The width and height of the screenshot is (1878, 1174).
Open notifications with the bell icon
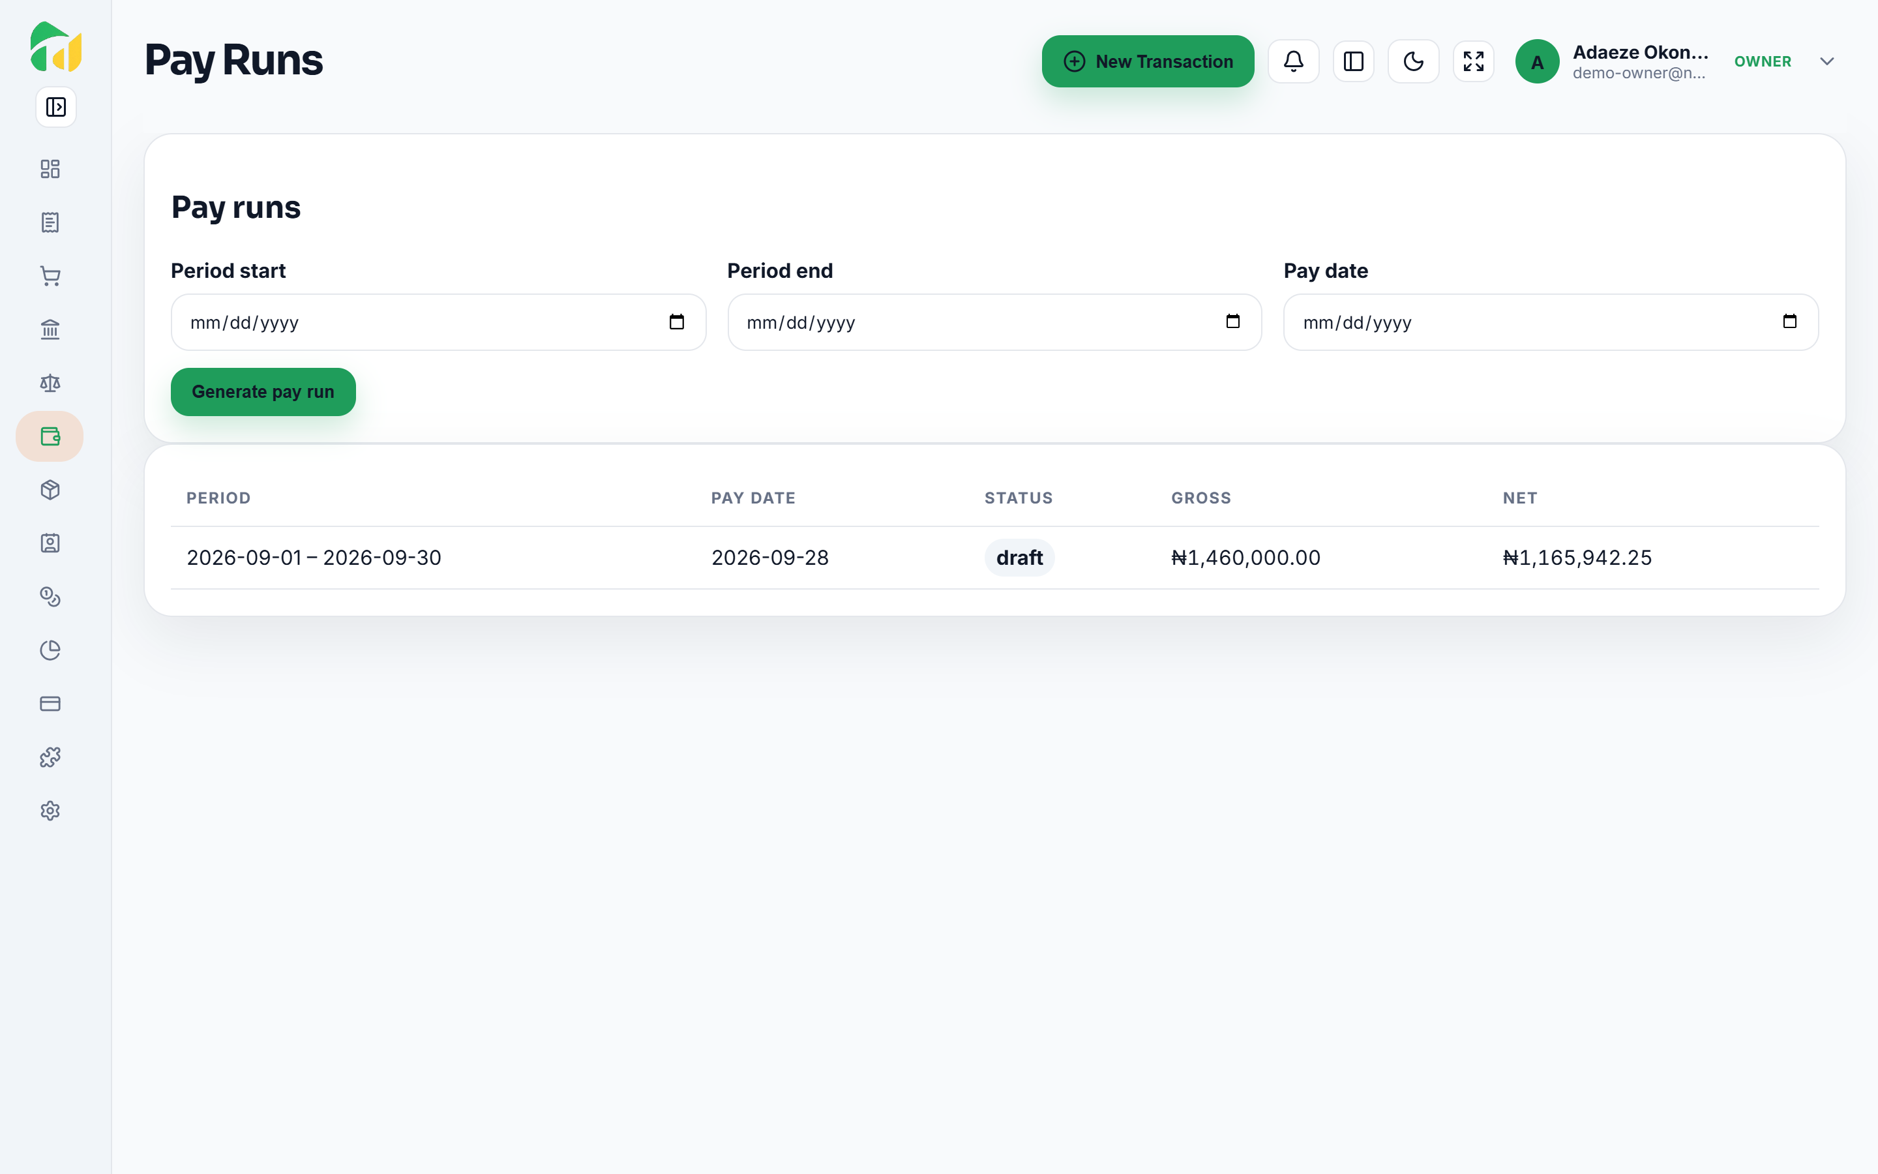1294,61
